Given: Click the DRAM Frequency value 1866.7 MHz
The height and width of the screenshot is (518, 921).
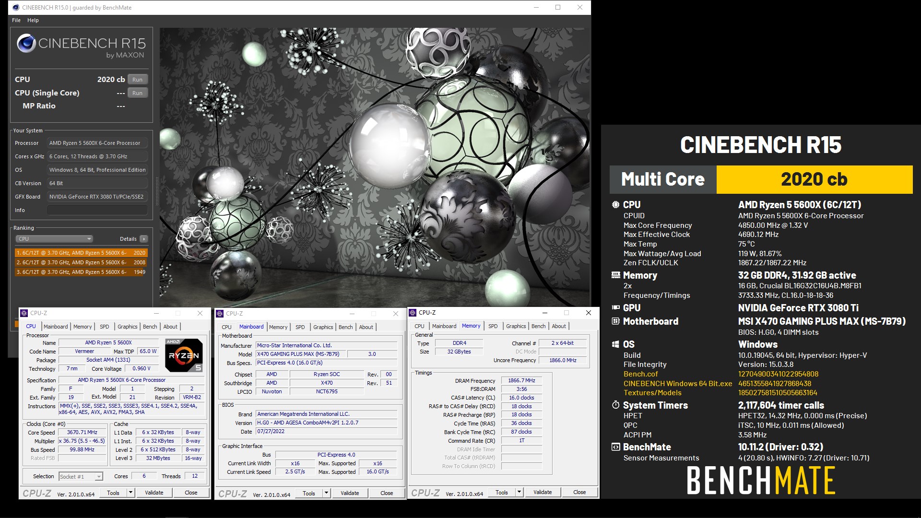Looking at the screenshot, I should tap(521, 380).
